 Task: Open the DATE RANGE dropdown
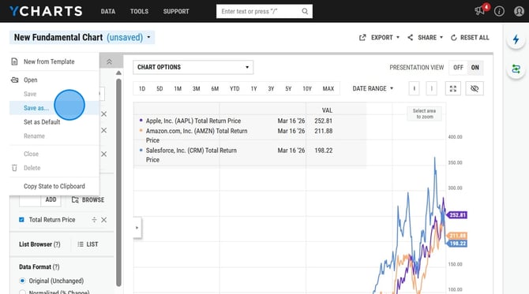(373, 88)
